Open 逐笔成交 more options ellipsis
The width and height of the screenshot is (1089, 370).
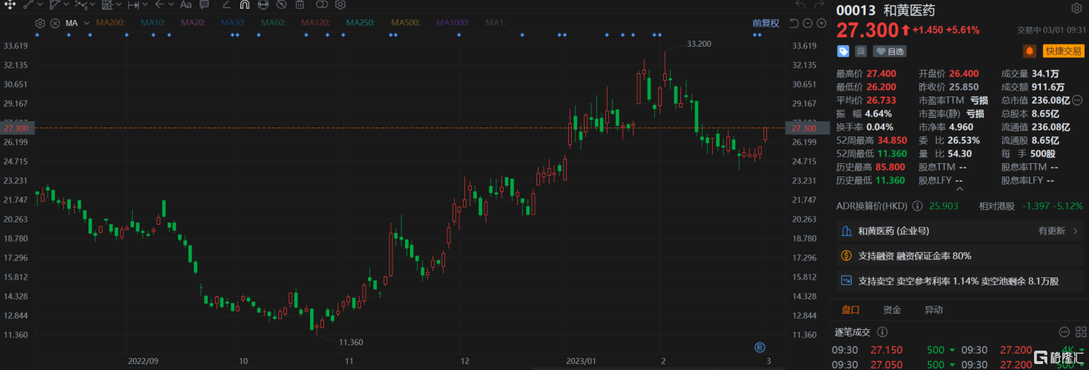(1063, 331)
